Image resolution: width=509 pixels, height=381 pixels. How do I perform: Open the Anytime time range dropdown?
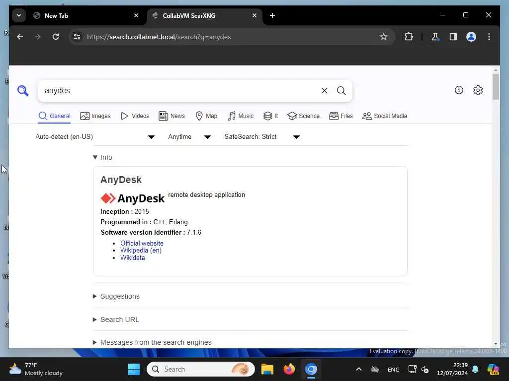(x=189, y=137)
